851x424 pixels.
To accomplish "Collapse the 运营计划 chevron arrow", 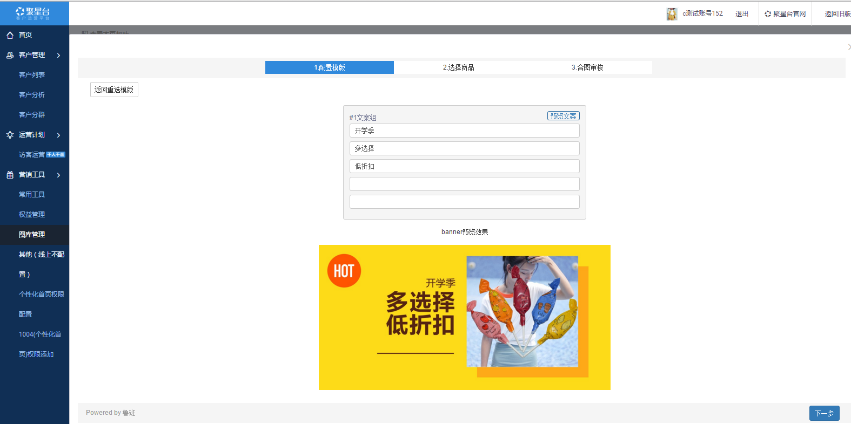I will point(58,135).
